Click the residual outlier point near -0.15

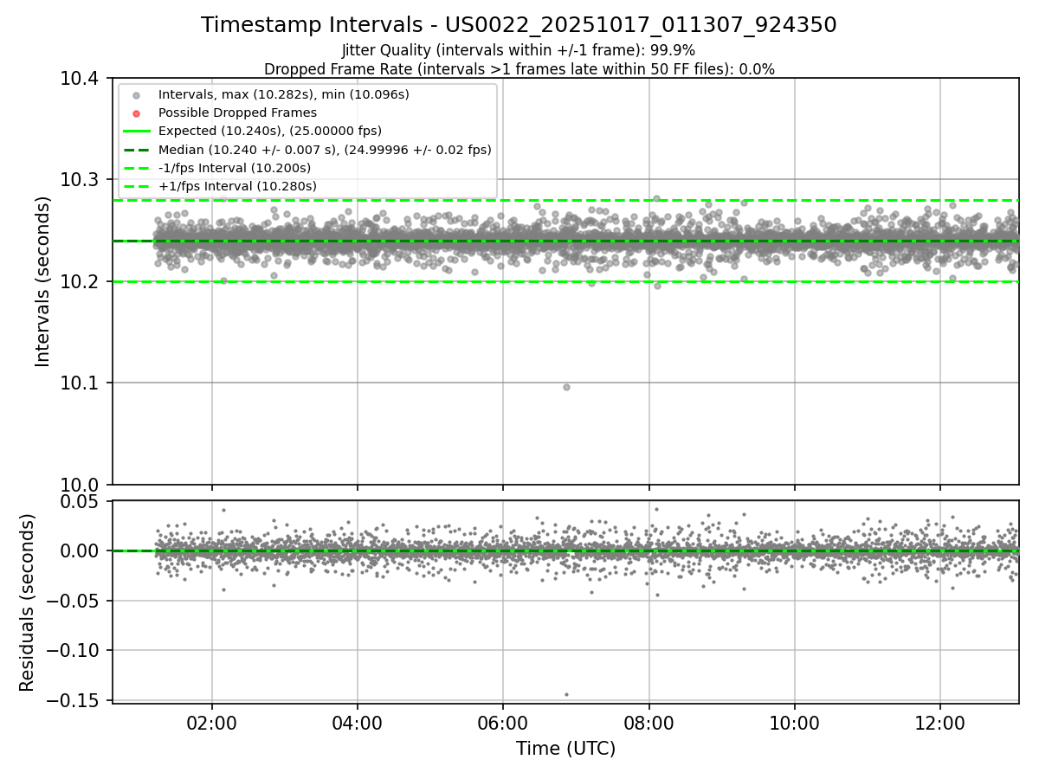[566, 694]
